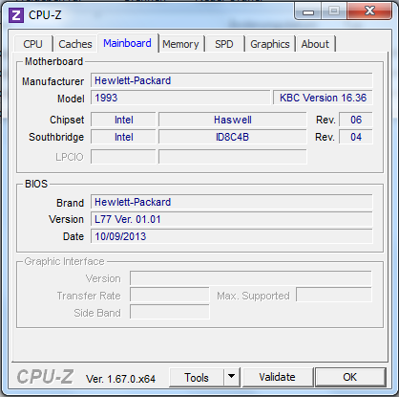This screenshot has width=399, height=397.
Task: Switch to the CPU tab
Action: tap(32, 44)
